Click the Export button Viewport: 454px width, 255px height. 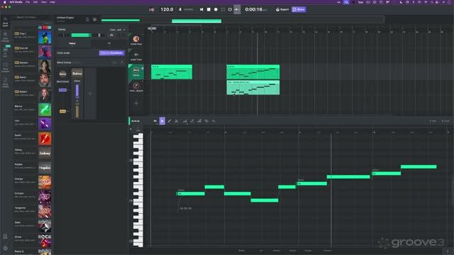[x=282, y=9]
